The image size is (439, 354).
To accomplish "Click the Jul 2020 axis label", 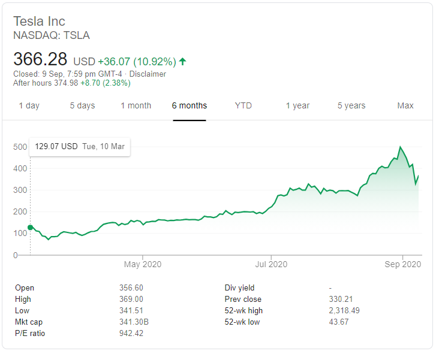I will pos(271,264).
